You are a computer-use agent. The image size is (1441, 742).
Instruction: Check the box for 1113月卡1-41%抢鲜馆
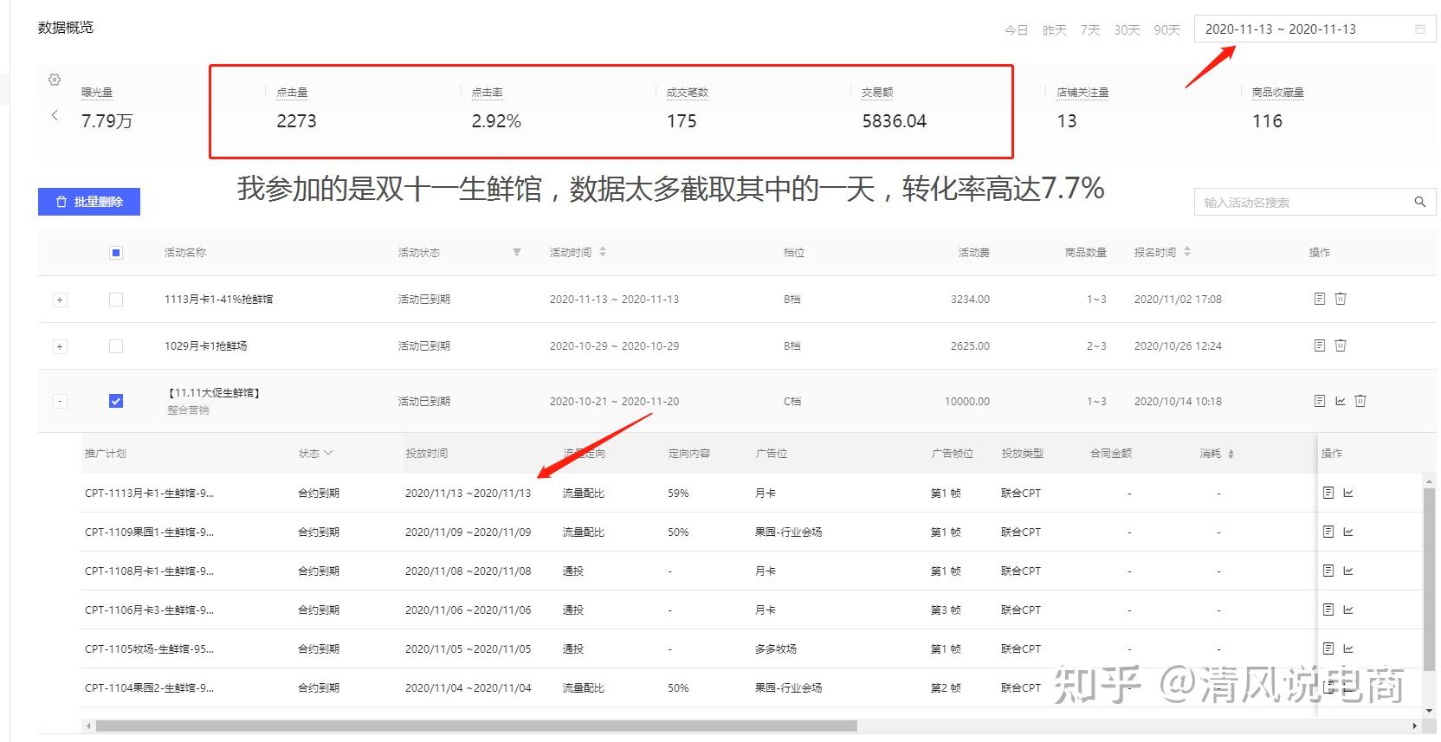tap(116, 300)
